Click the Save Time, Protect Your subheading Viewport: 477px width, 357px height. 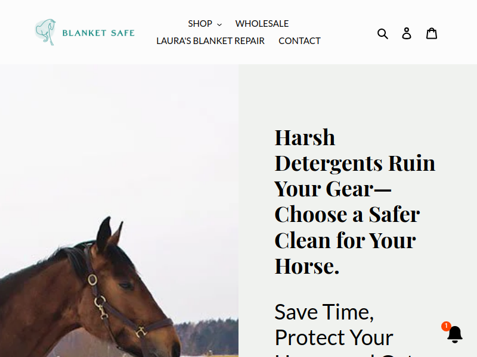click(334, 325)
